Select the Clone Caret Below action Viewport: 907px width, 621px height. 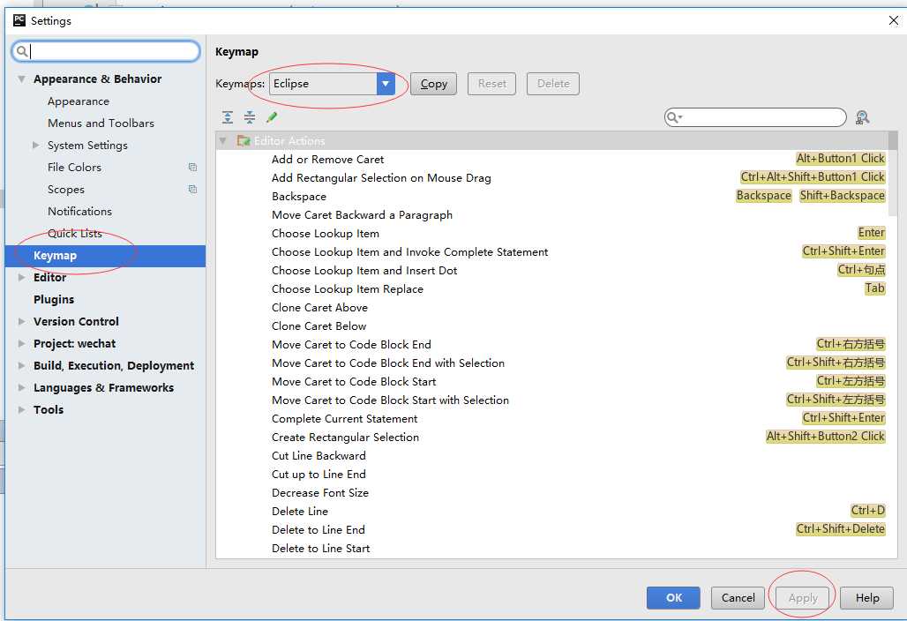319,326
